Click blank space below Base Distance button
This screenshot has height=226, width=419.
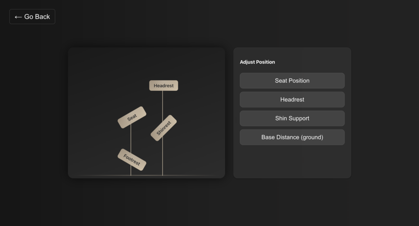click(292, 161)
